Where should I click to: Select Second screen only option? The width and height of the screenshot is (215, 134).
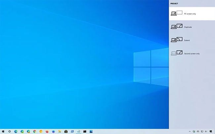tap(192, 53)
